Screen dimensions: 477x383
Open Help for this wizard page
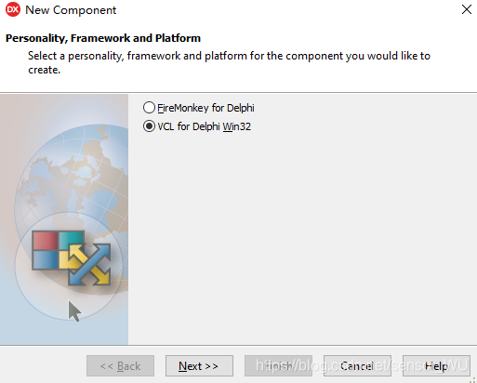coord(436,365)
